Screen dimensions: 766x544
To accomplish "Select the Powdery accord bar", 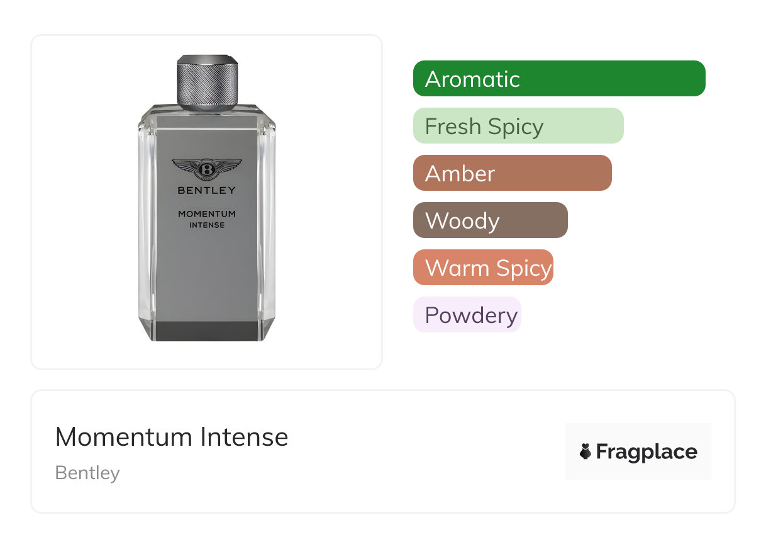I will (467, 315).
